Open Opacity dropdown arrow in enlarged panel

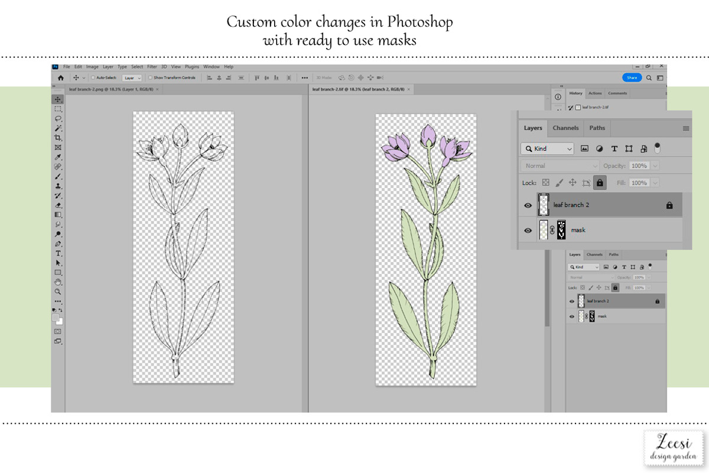click(x=655, y=166)
